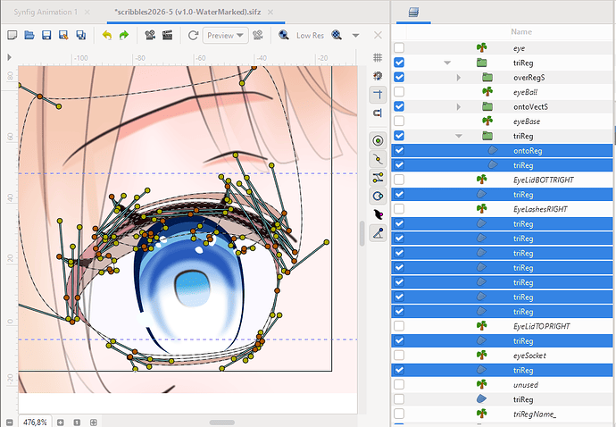The image size is (616, 427).
Task: Click the eyeSocket layer palm tree icon
Action: 482,355
